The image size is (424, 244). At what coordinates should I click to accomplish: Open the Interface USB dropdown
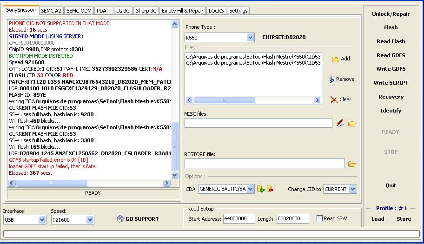point(42,220)
